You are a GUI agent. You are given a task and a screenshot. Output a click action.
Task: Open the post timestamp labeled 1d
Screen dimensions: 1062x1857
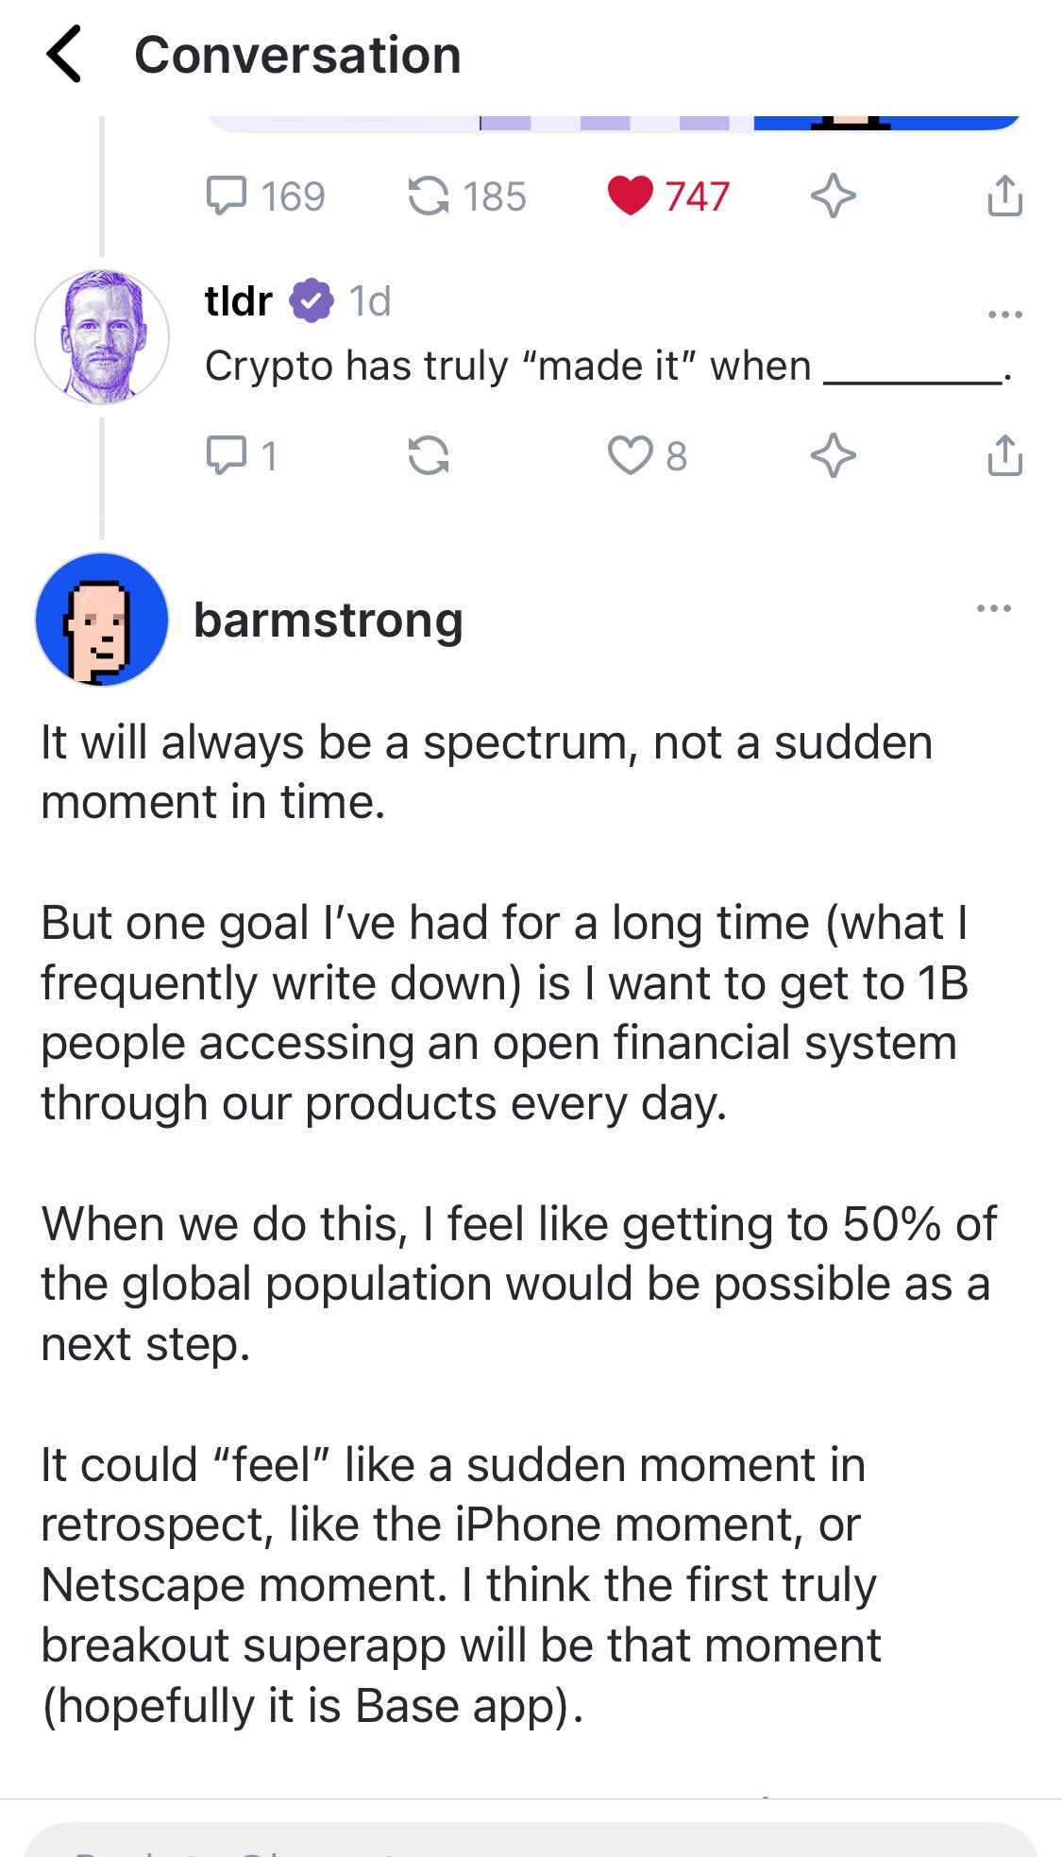368,300
